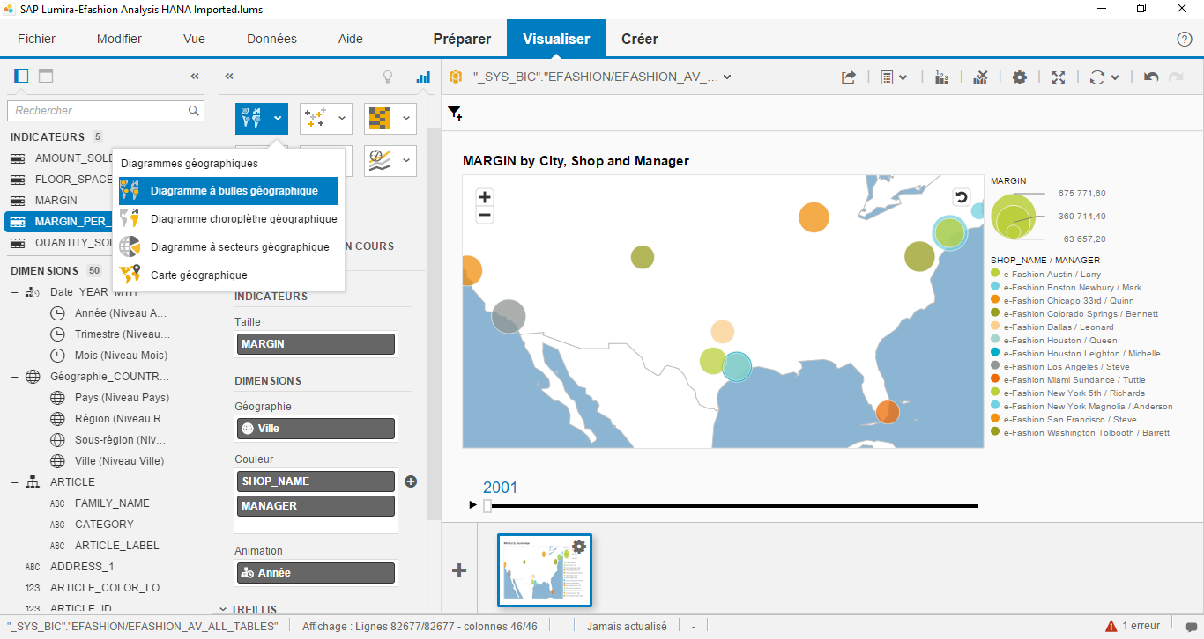The image size is (1204, 639).
Task: Click the full screen expand icon
Action: click(1059, 77)
